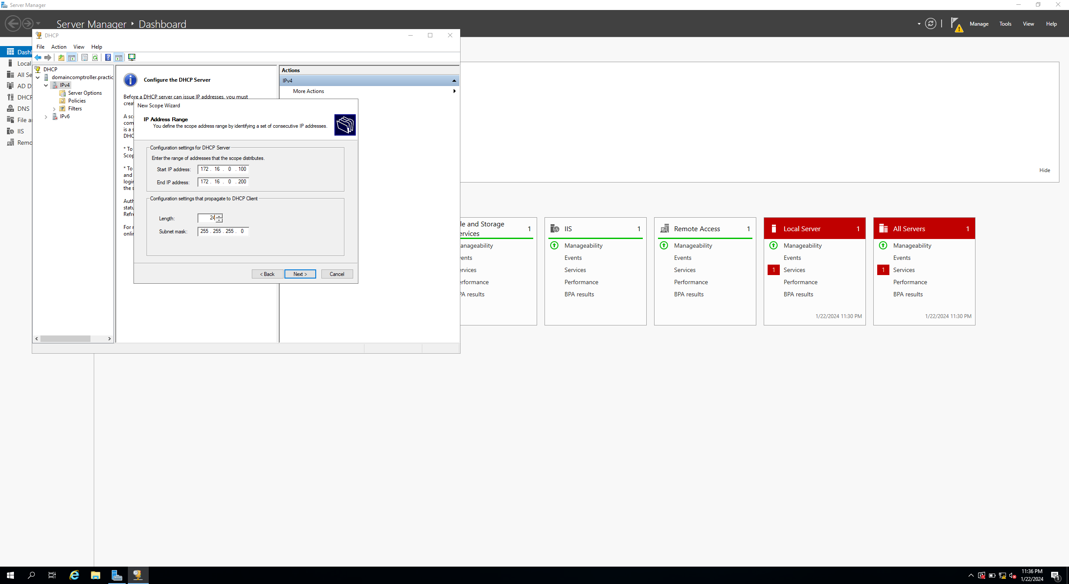The image size is (1069, 584).
Task: Click the Remote Access manageability icon
Action: point(664,245)
